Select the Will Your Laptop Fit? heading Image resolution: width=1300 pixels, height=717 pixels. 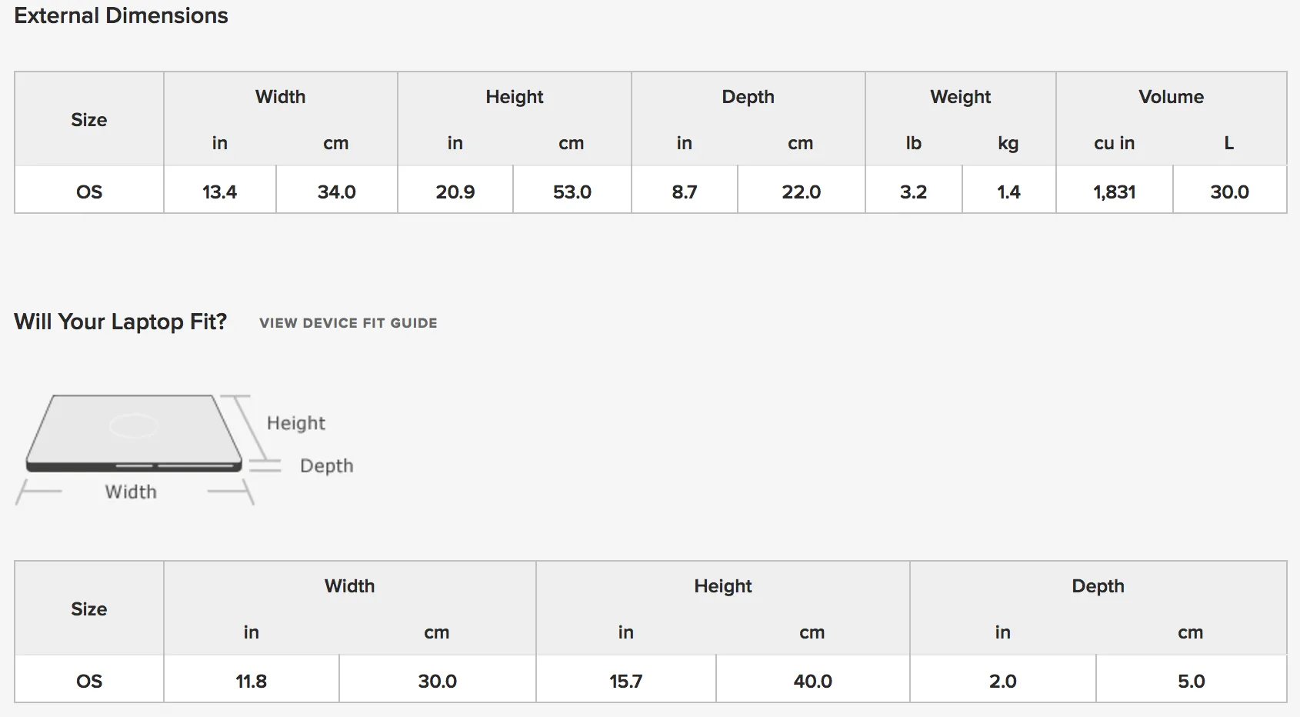click(x=121, y=322)
